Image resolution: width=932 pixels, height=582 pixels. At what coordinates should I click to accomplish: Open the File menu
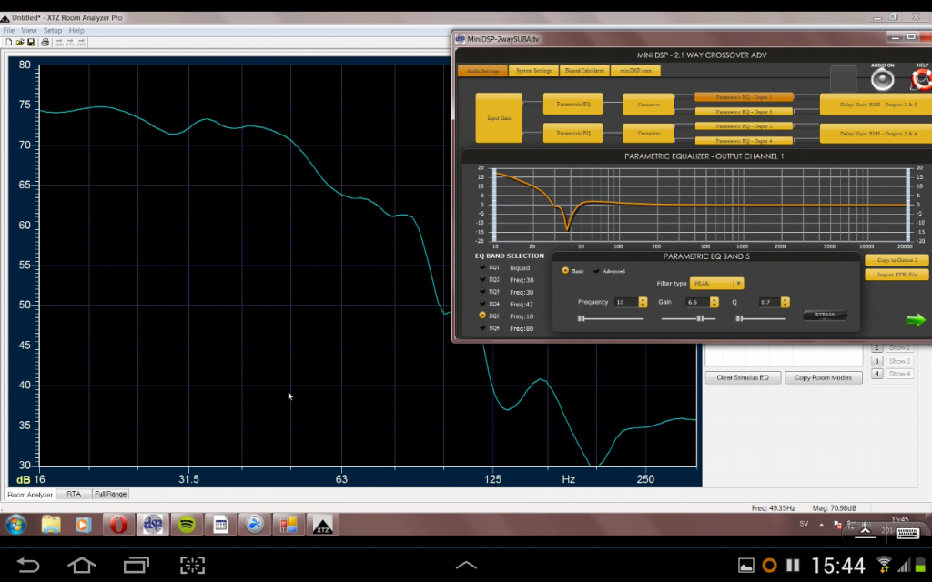point(8,30)
